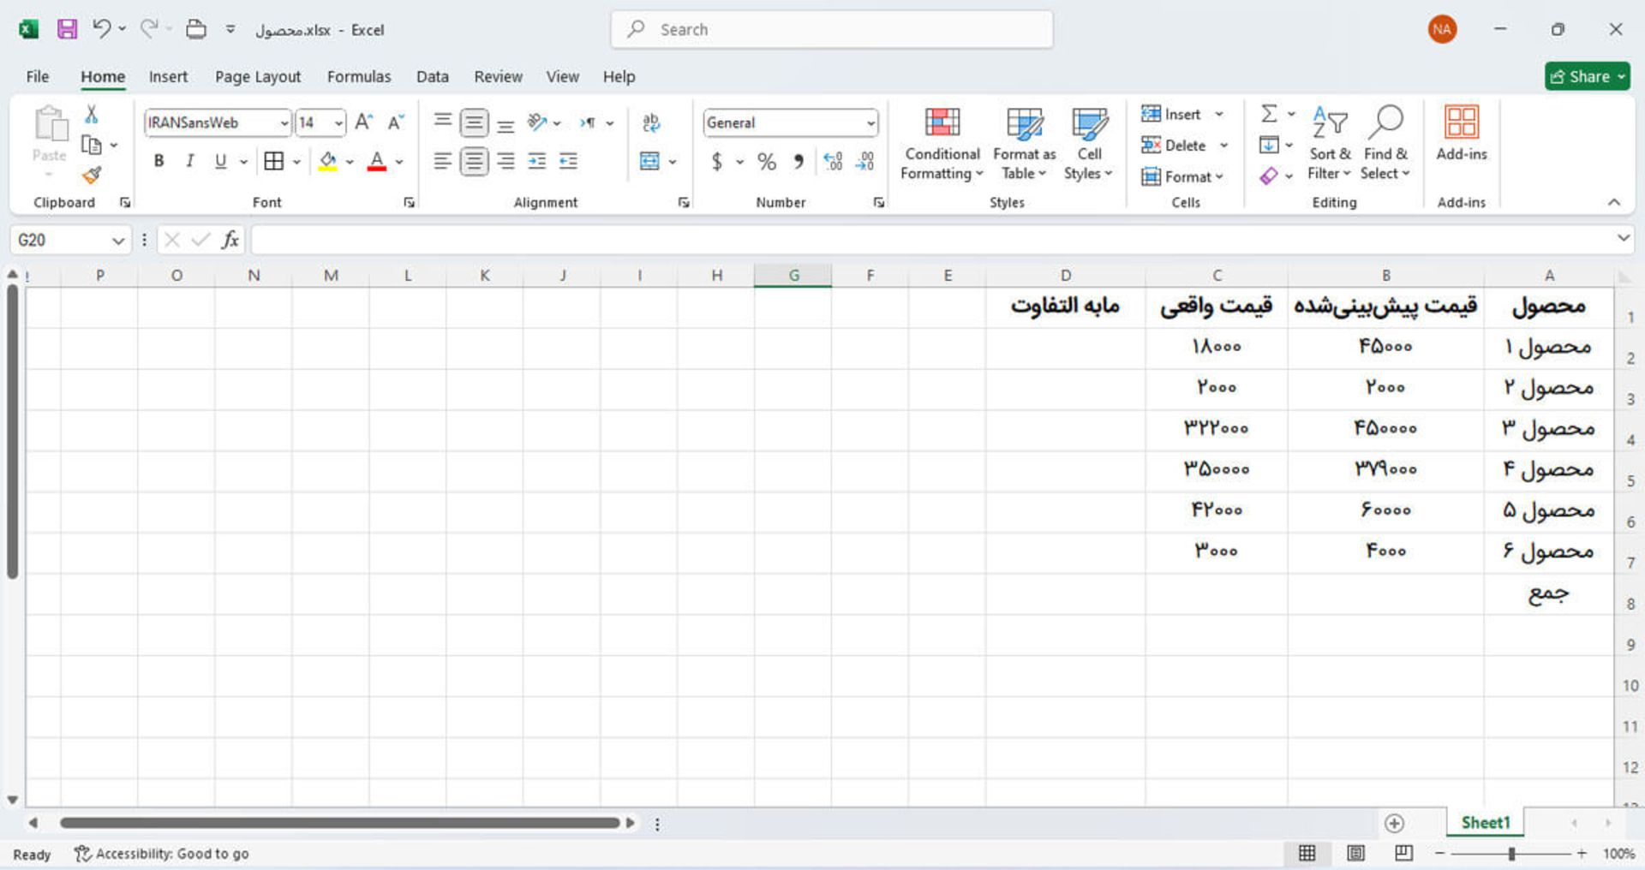Apply Underline to selected cell
Screen dimensions: 1645x870
coord(220,160)
